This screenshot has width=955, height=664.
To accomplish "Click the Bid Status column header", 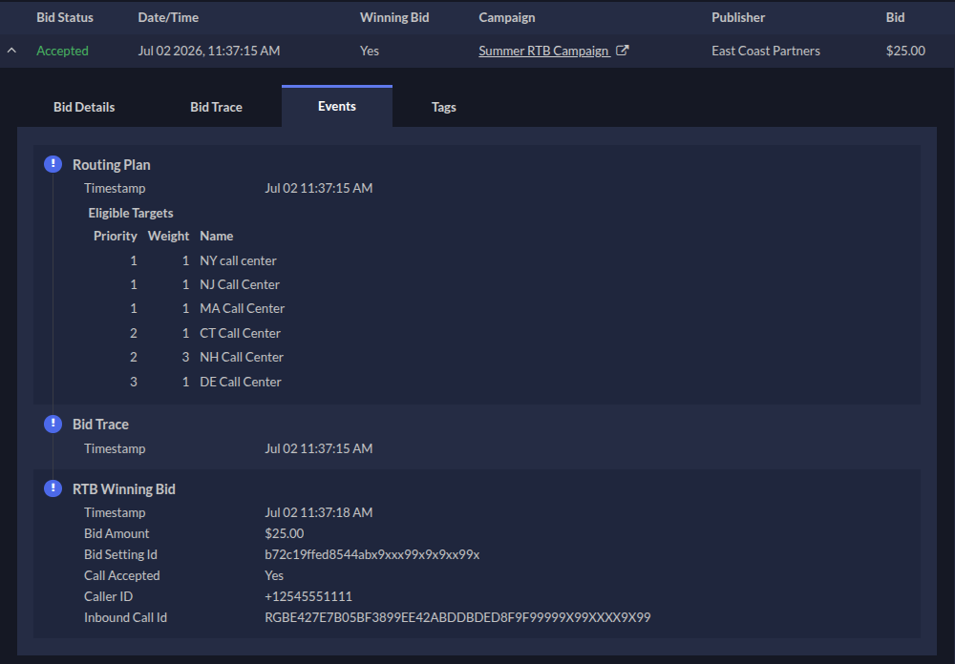I will (65, 18).
